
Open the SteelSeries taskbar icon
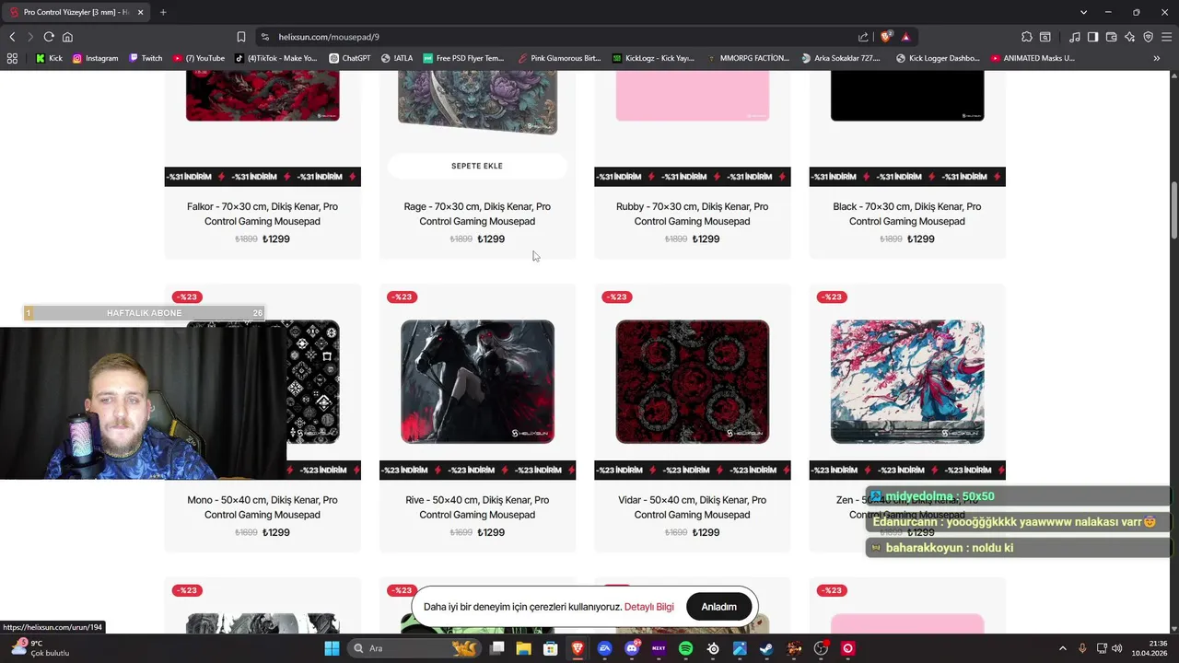pyautogui.click(x=712, y=648)
